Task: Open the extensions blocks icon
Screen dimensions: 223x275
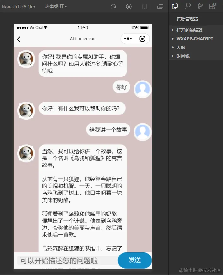Action: pos(213,6)
